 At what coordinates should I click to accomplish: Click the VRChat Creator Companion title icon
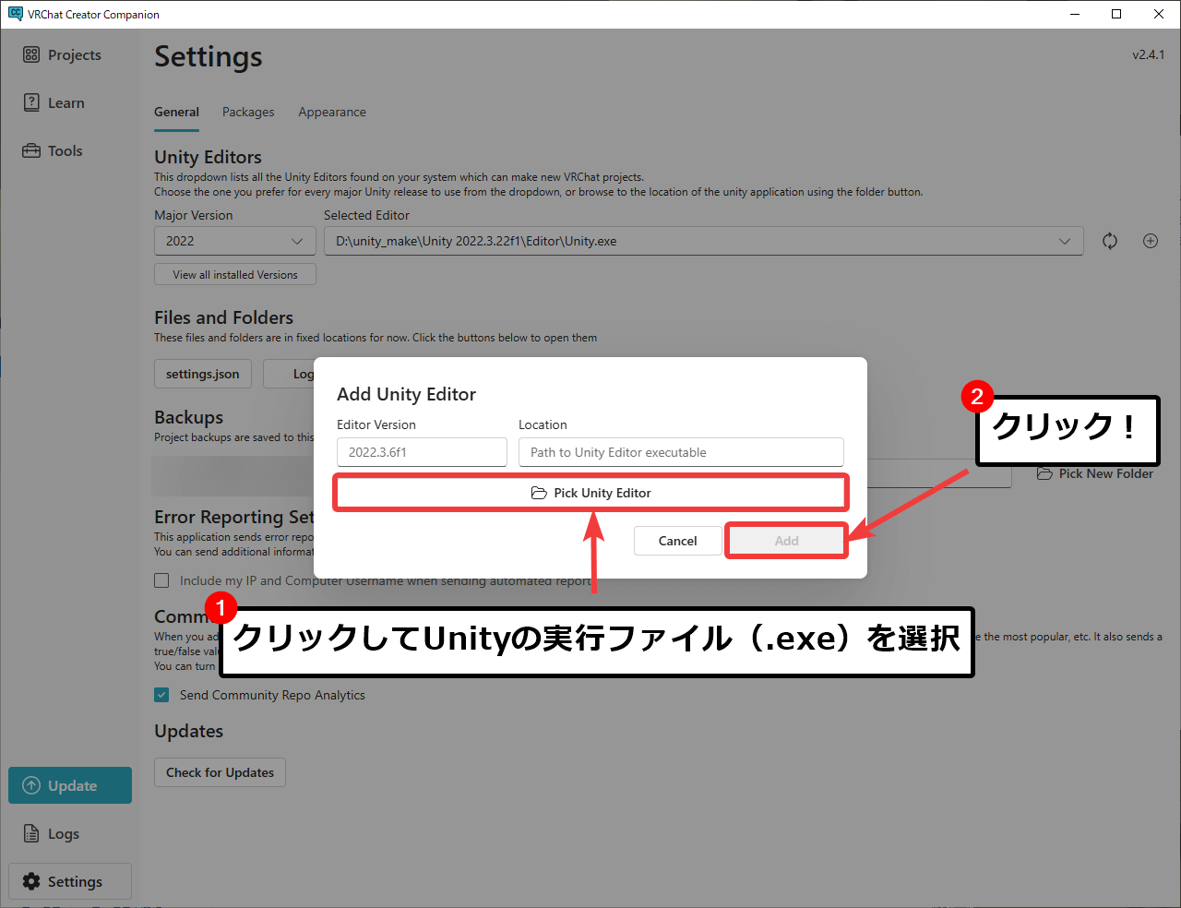click(16, 14)
